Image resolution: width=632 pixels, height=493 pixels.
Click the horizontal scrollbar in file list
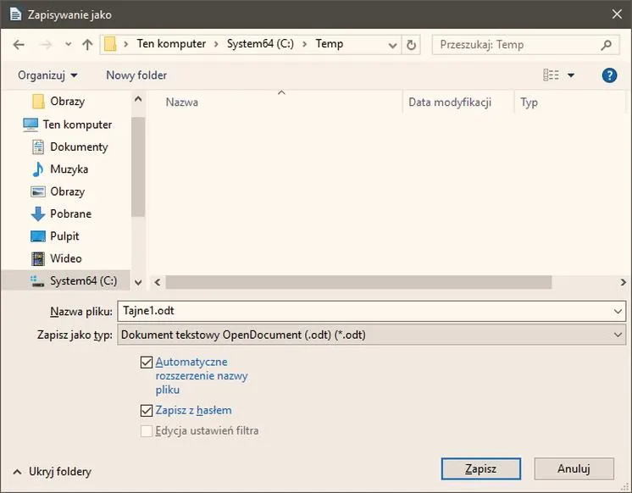[358, 282]
